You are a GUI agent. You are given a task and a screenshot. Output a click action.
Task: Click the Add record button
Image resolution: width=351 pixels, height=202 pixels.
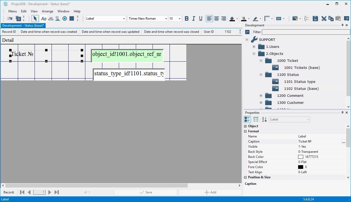[210, 192]
